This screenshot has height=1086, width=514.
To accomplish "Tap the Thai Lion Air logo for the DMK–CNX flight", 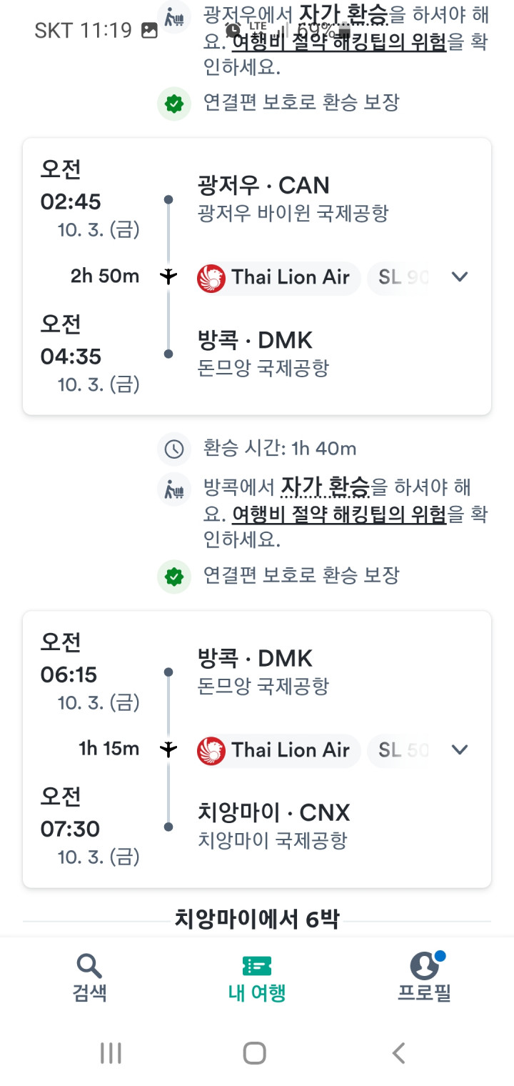I will [211, 750].
